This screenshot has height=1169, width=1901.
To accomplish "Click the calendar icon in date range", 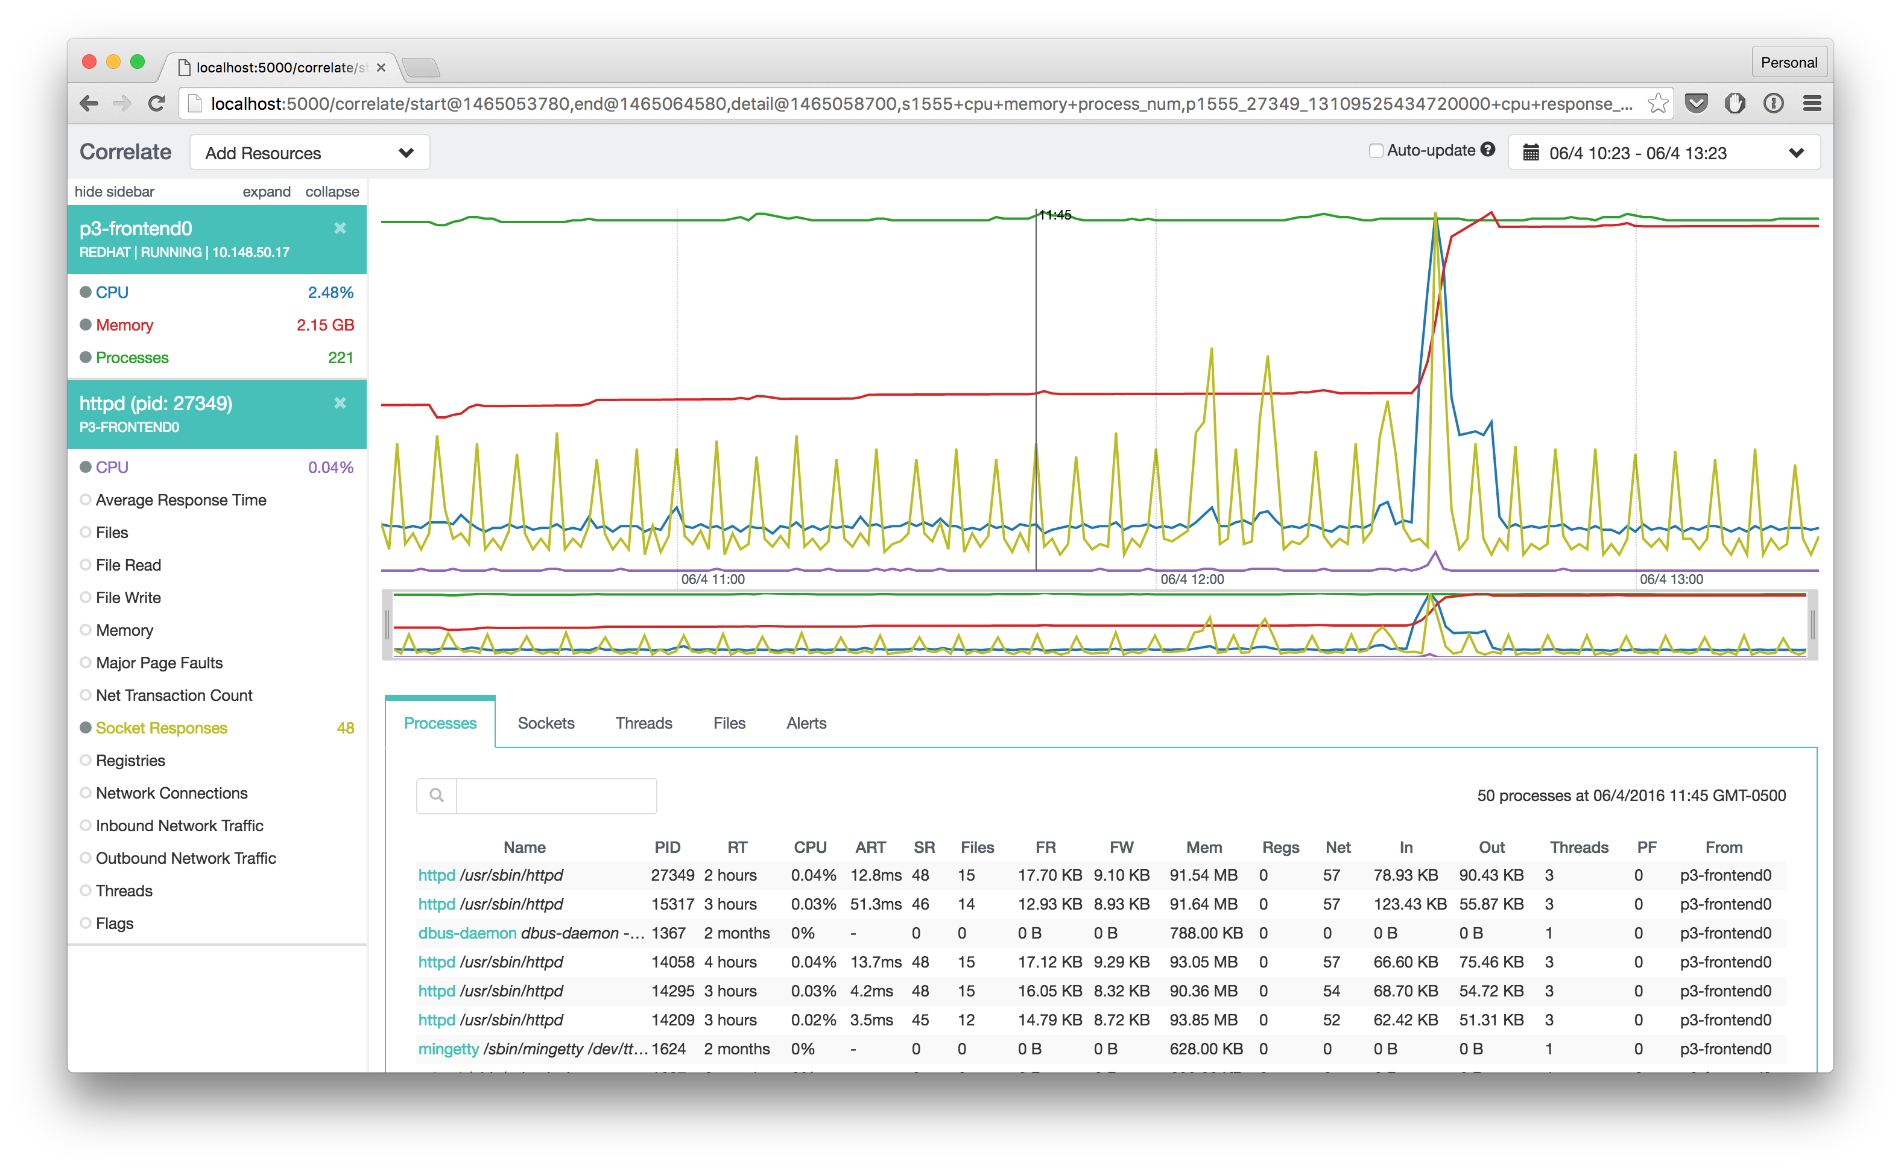I will click(1531, 153).
